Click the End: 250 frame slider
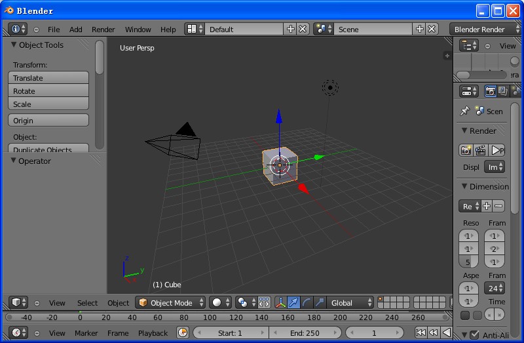 click(x=305, y=333)
